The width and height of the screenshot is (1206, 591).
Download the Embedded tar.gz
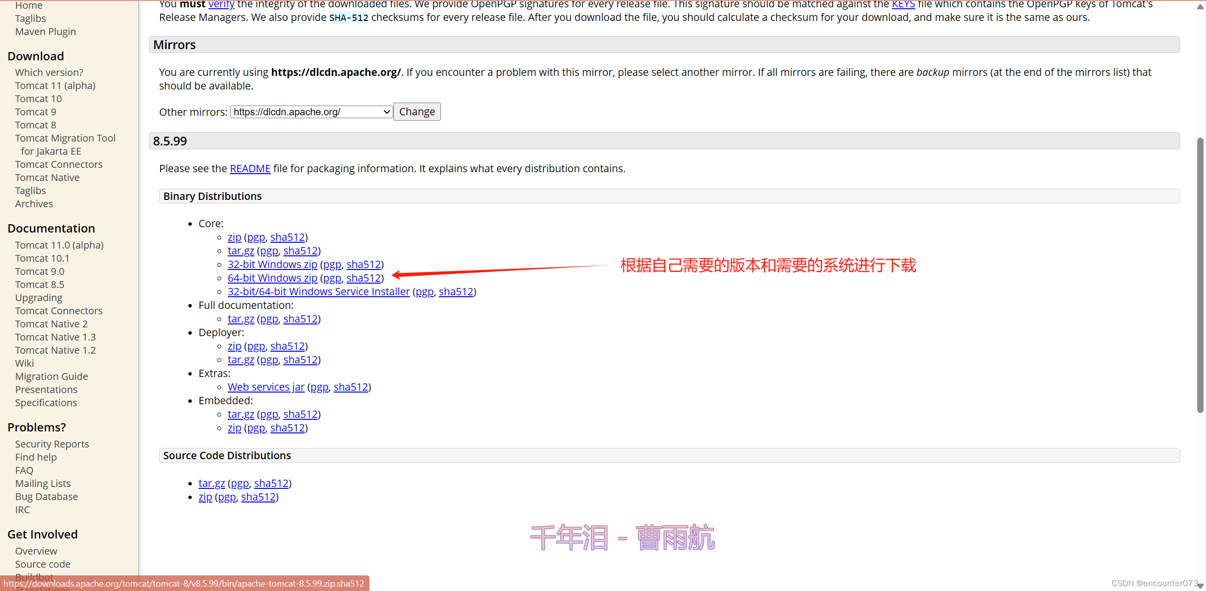(x=240, y=414)
